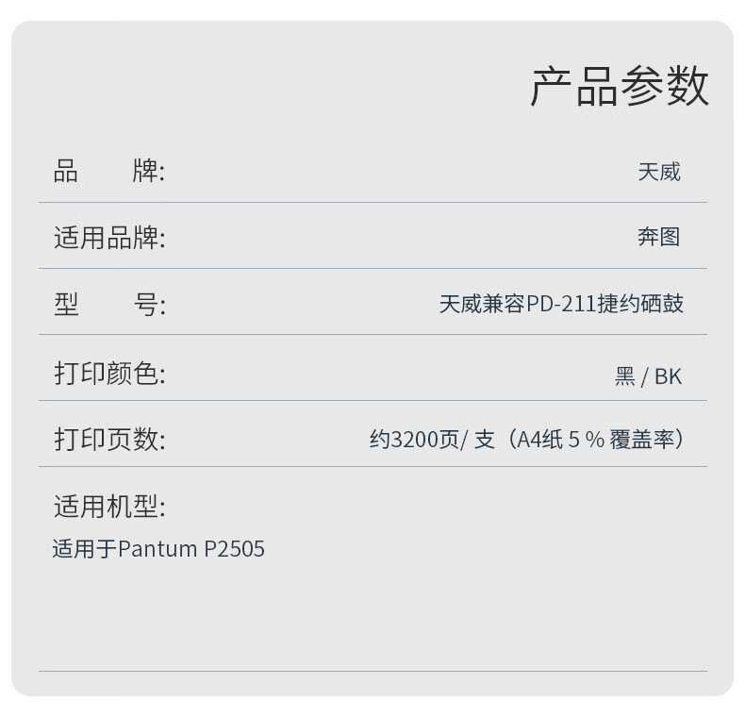Click the word Pantum in compatible models
Image resolution: width=745 pixels, height=717 pixels.
pos(157,549)
